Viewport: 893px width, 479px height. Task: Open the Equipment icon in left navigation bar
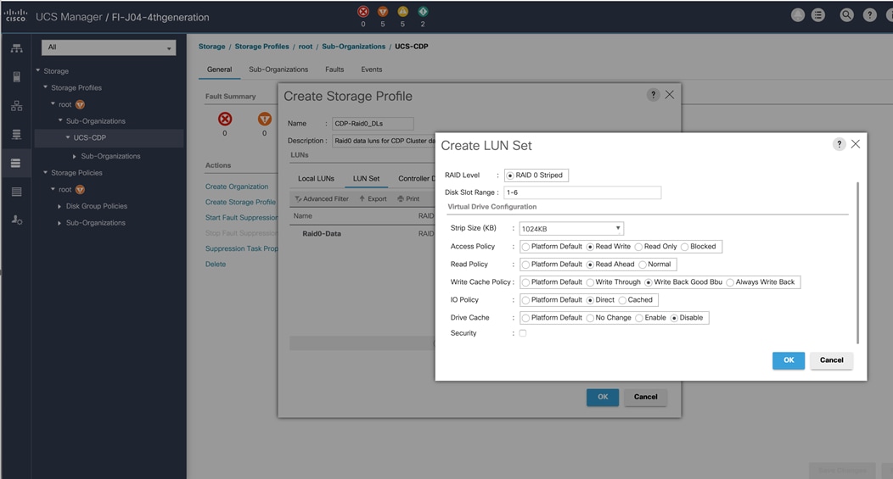[x=16, y=48]
